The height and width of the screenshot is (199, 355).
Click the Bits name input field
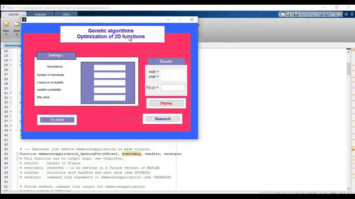(x=110, y=98)
